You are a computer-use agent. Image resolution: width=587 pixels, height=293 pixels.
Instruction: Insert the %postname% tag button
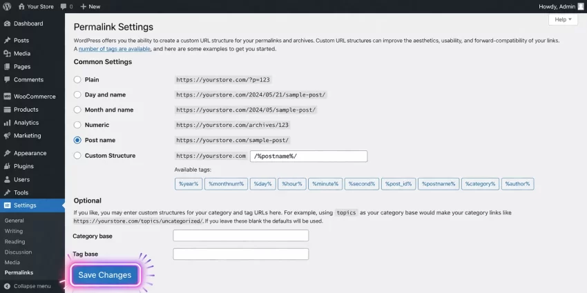(439, 184)
